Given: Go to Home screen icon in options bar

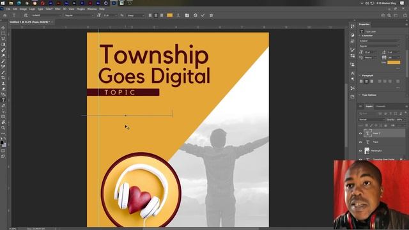Looking at the screenshot, I should tap(5, 15).
